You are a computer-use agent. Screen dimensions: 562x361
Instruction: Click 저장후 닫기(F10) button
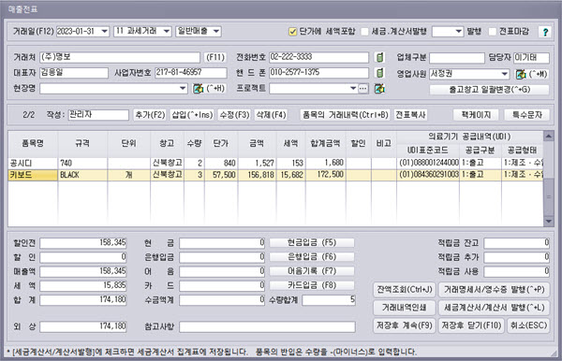coord(471,325)
